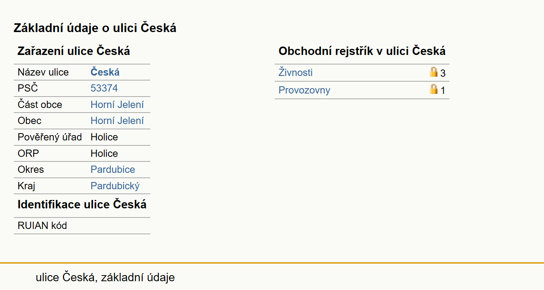Click the Zařazení ulice Česká heading
Image resolution: width=544 pixels, height=290 pixels.
74,51
